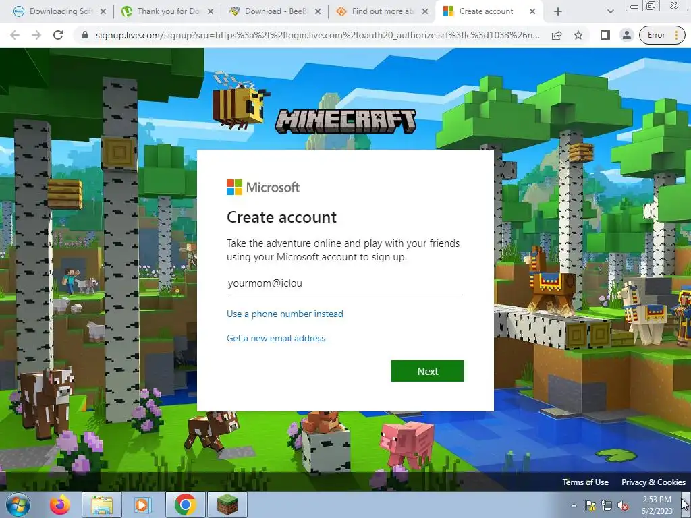Close the Thank you for Downloading tab
This screenshot has height=518, width=691.
coord(211,11)
